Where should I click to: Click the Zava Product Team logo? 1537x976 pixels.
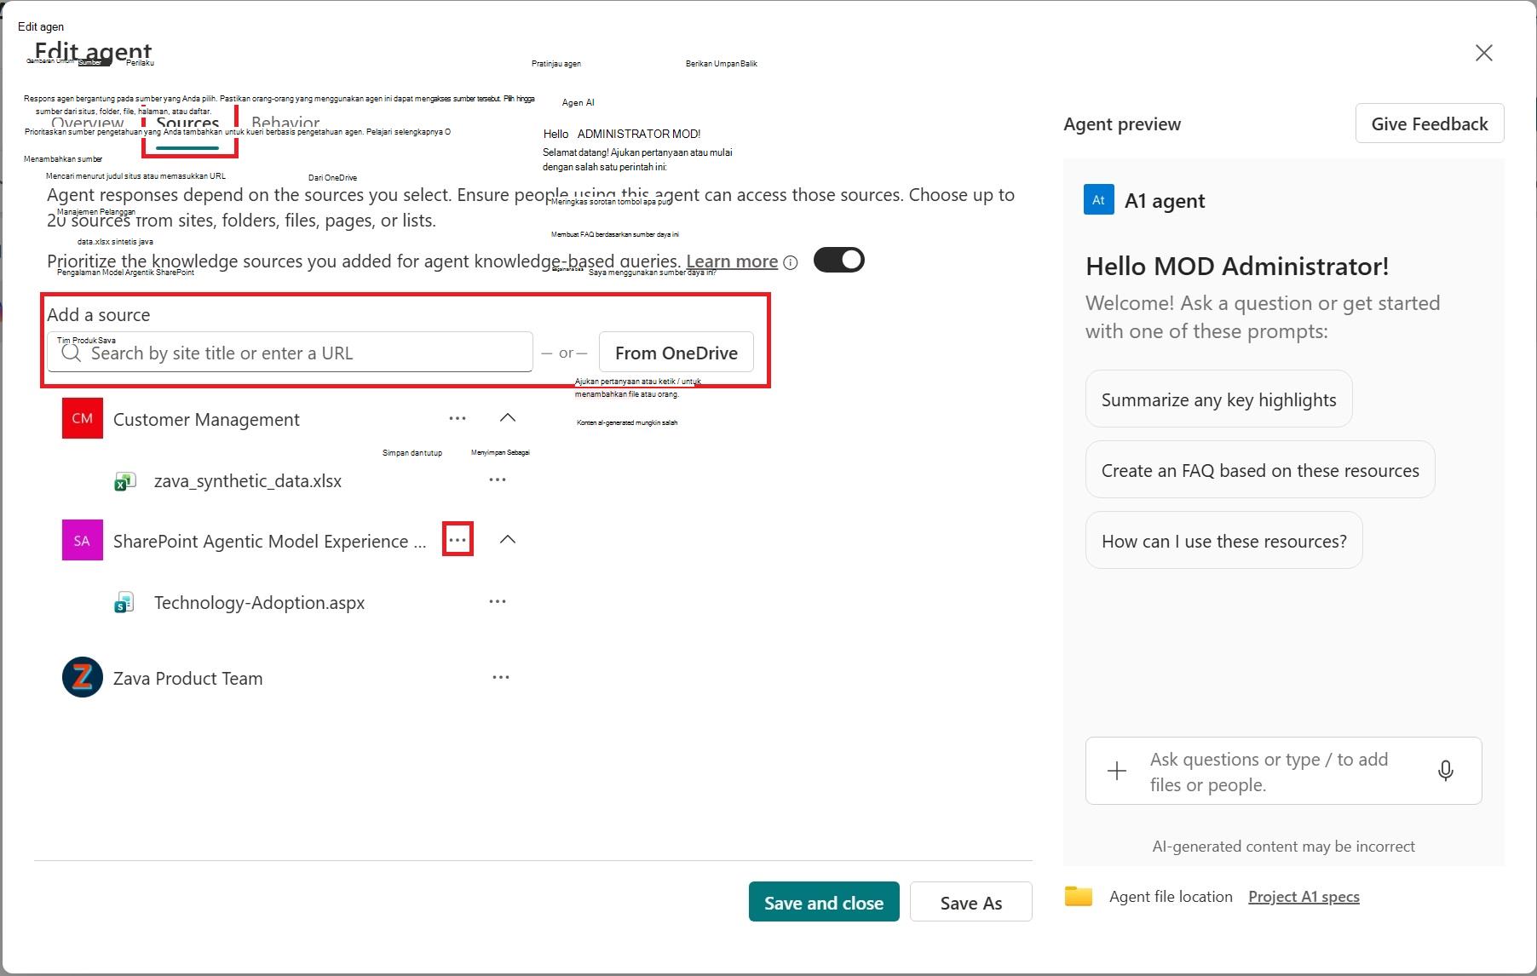point(83,678)
